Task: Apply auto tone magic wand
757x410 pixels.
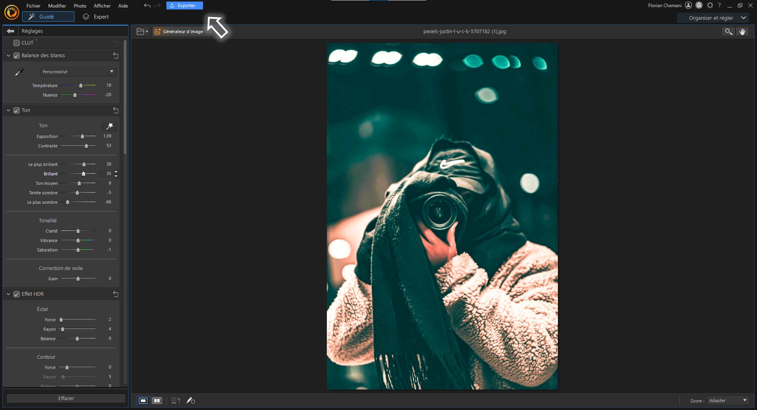Action: [109, 126]
